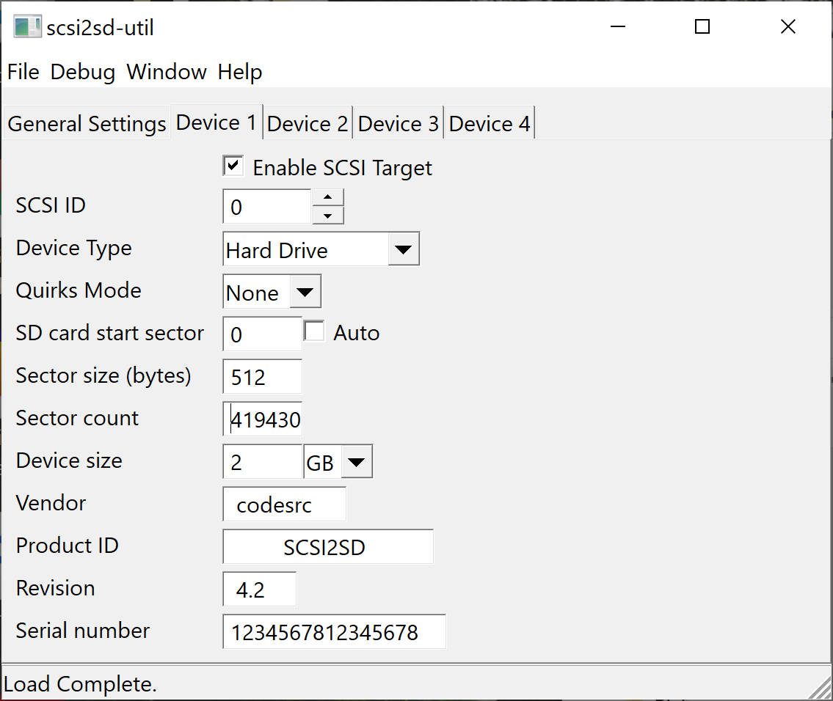This screenshot has height=701, width=833.
Task: Click the Device size value field
Action: coord(263,461)
